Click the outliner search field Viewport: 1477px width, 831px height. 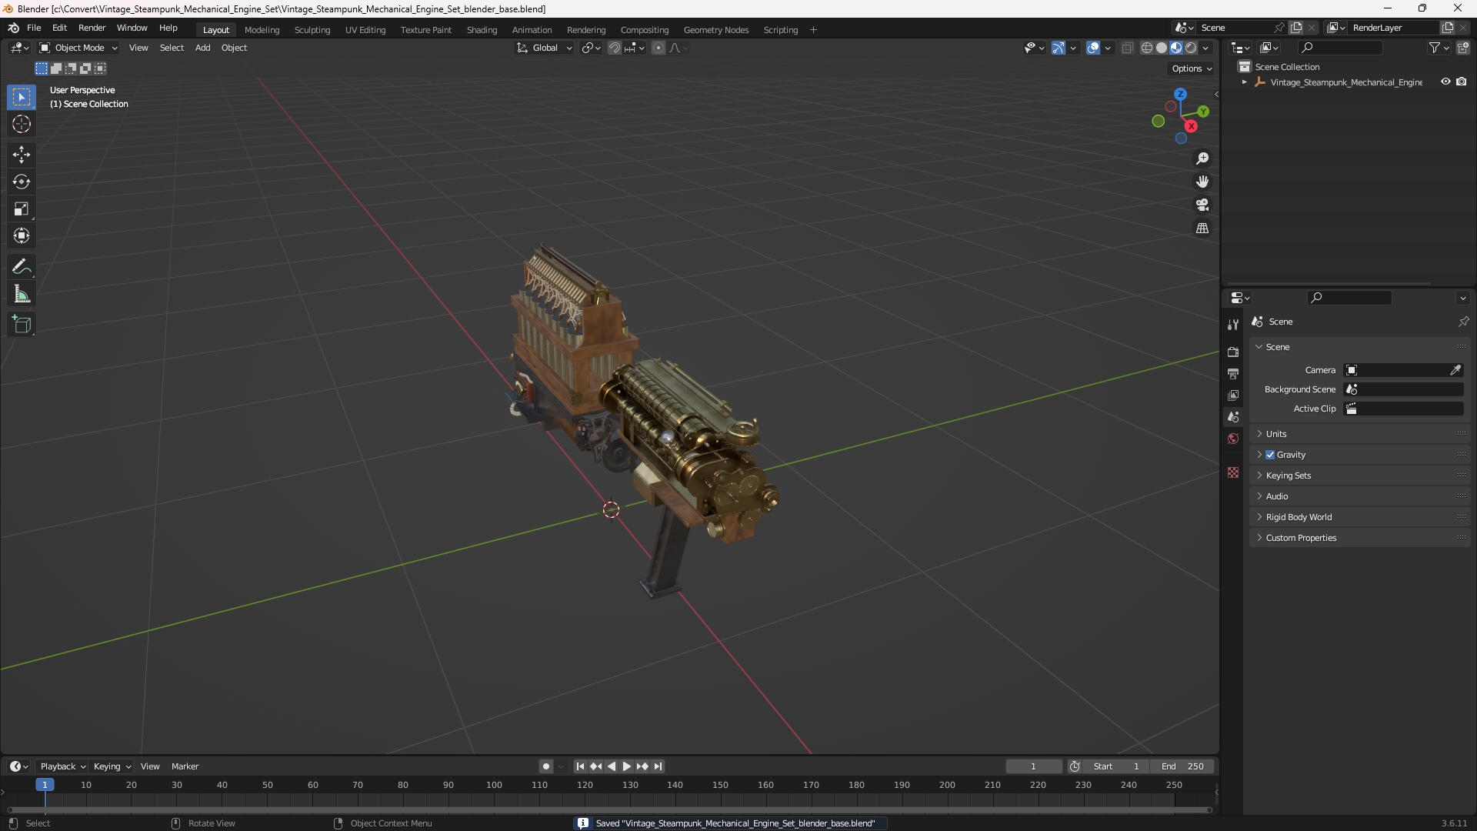1340,48
